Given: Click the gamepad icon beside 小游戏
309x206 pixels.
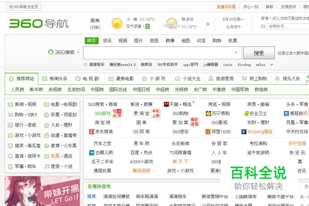Looking at the screenshot, I should [144, 79].
